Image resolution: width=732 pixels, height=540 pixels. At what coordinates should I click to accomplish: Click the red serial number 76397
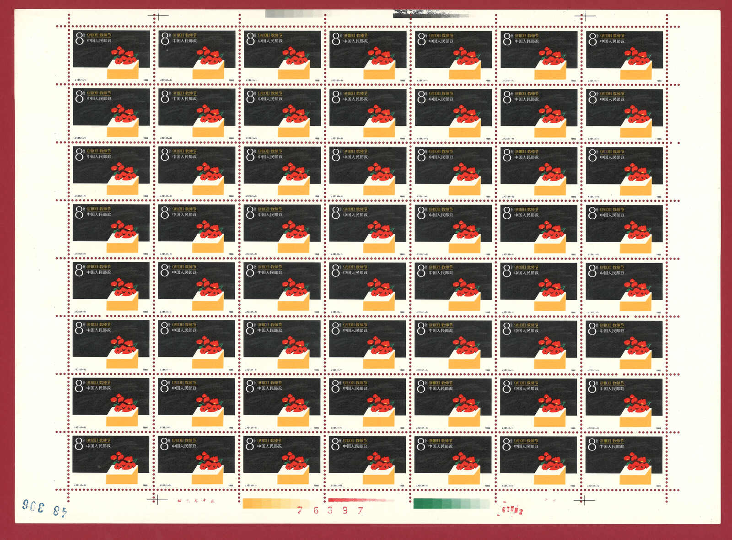[330, 510]
